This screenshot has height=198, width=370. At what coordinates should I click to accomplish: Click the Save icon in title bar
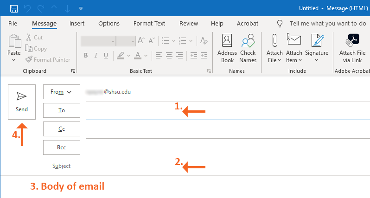pos(14,8)
